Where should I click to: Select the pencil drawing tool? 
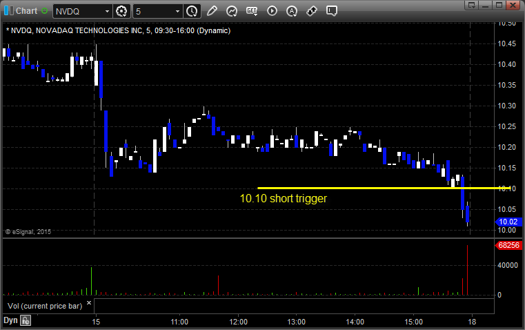(x=212, y=11)
